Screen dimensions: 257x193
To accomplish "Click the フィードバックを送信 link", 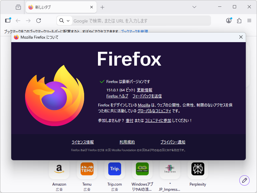I will [x=147, y=96].
